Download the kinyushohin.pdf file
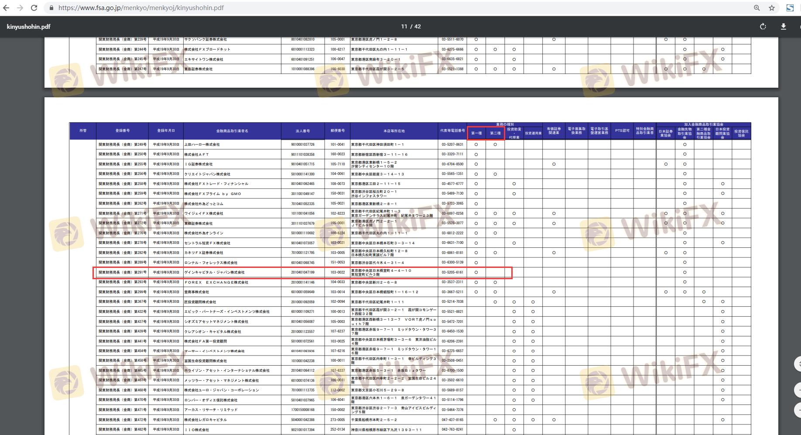 click(784, 27)
